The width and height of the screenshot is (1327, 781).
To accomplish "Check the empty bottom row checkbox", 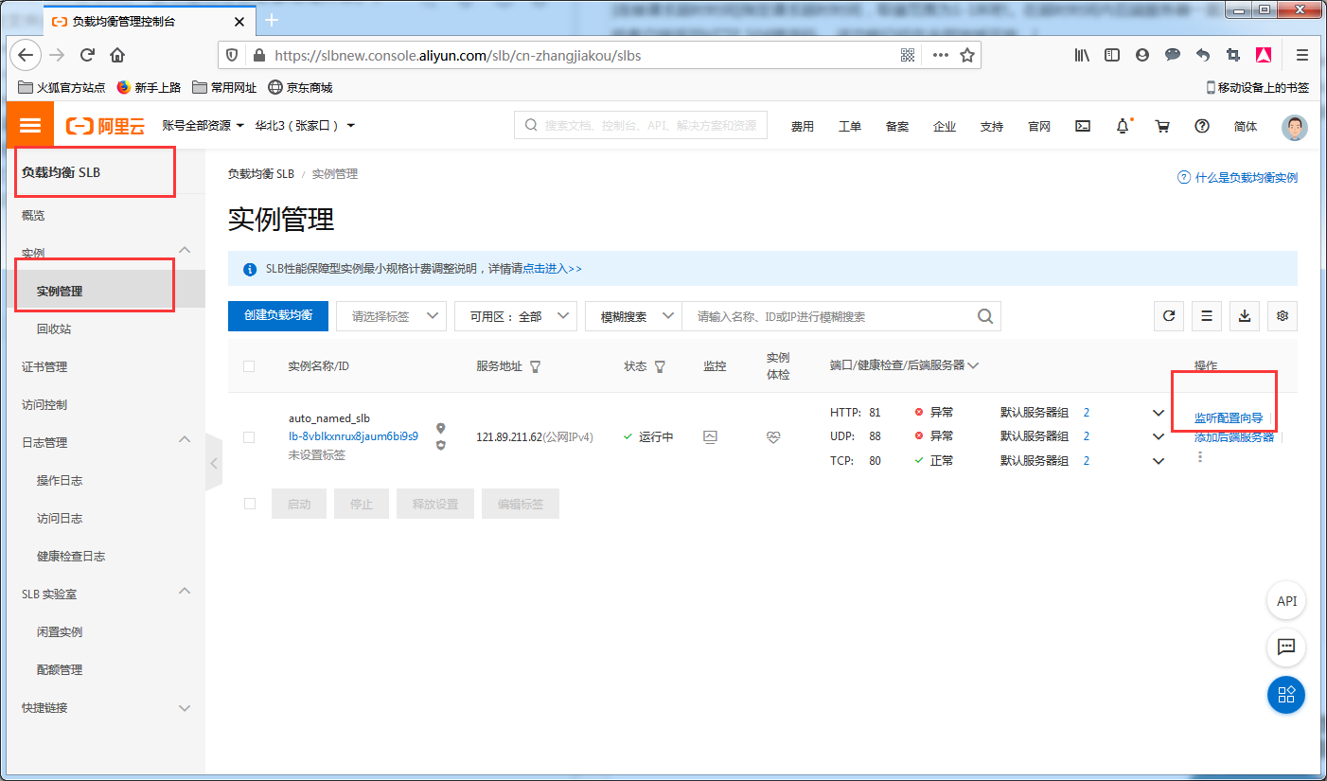I will pos(249,503).
